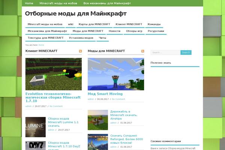Click admin author under Airships post
This screenshot has width=225, height=150.
pyautogui.click(x=113, y=123)
